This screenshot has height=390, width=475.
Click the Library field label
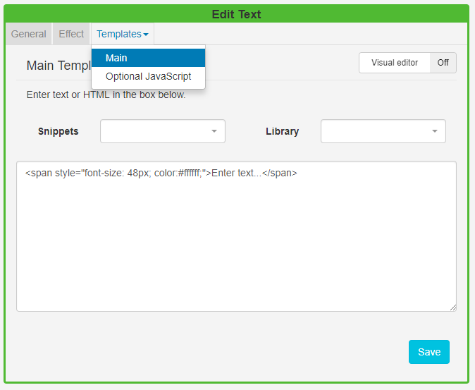click(282, 131)
